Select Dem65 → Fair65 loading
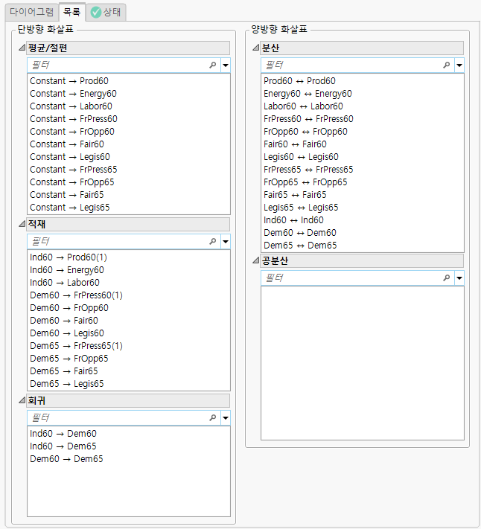The height and width of the screenshot is (529, 481). 129,371
